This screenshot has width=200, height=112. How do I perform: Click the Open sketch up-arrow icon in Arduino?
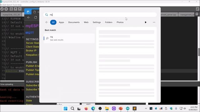tap(15, 9)
